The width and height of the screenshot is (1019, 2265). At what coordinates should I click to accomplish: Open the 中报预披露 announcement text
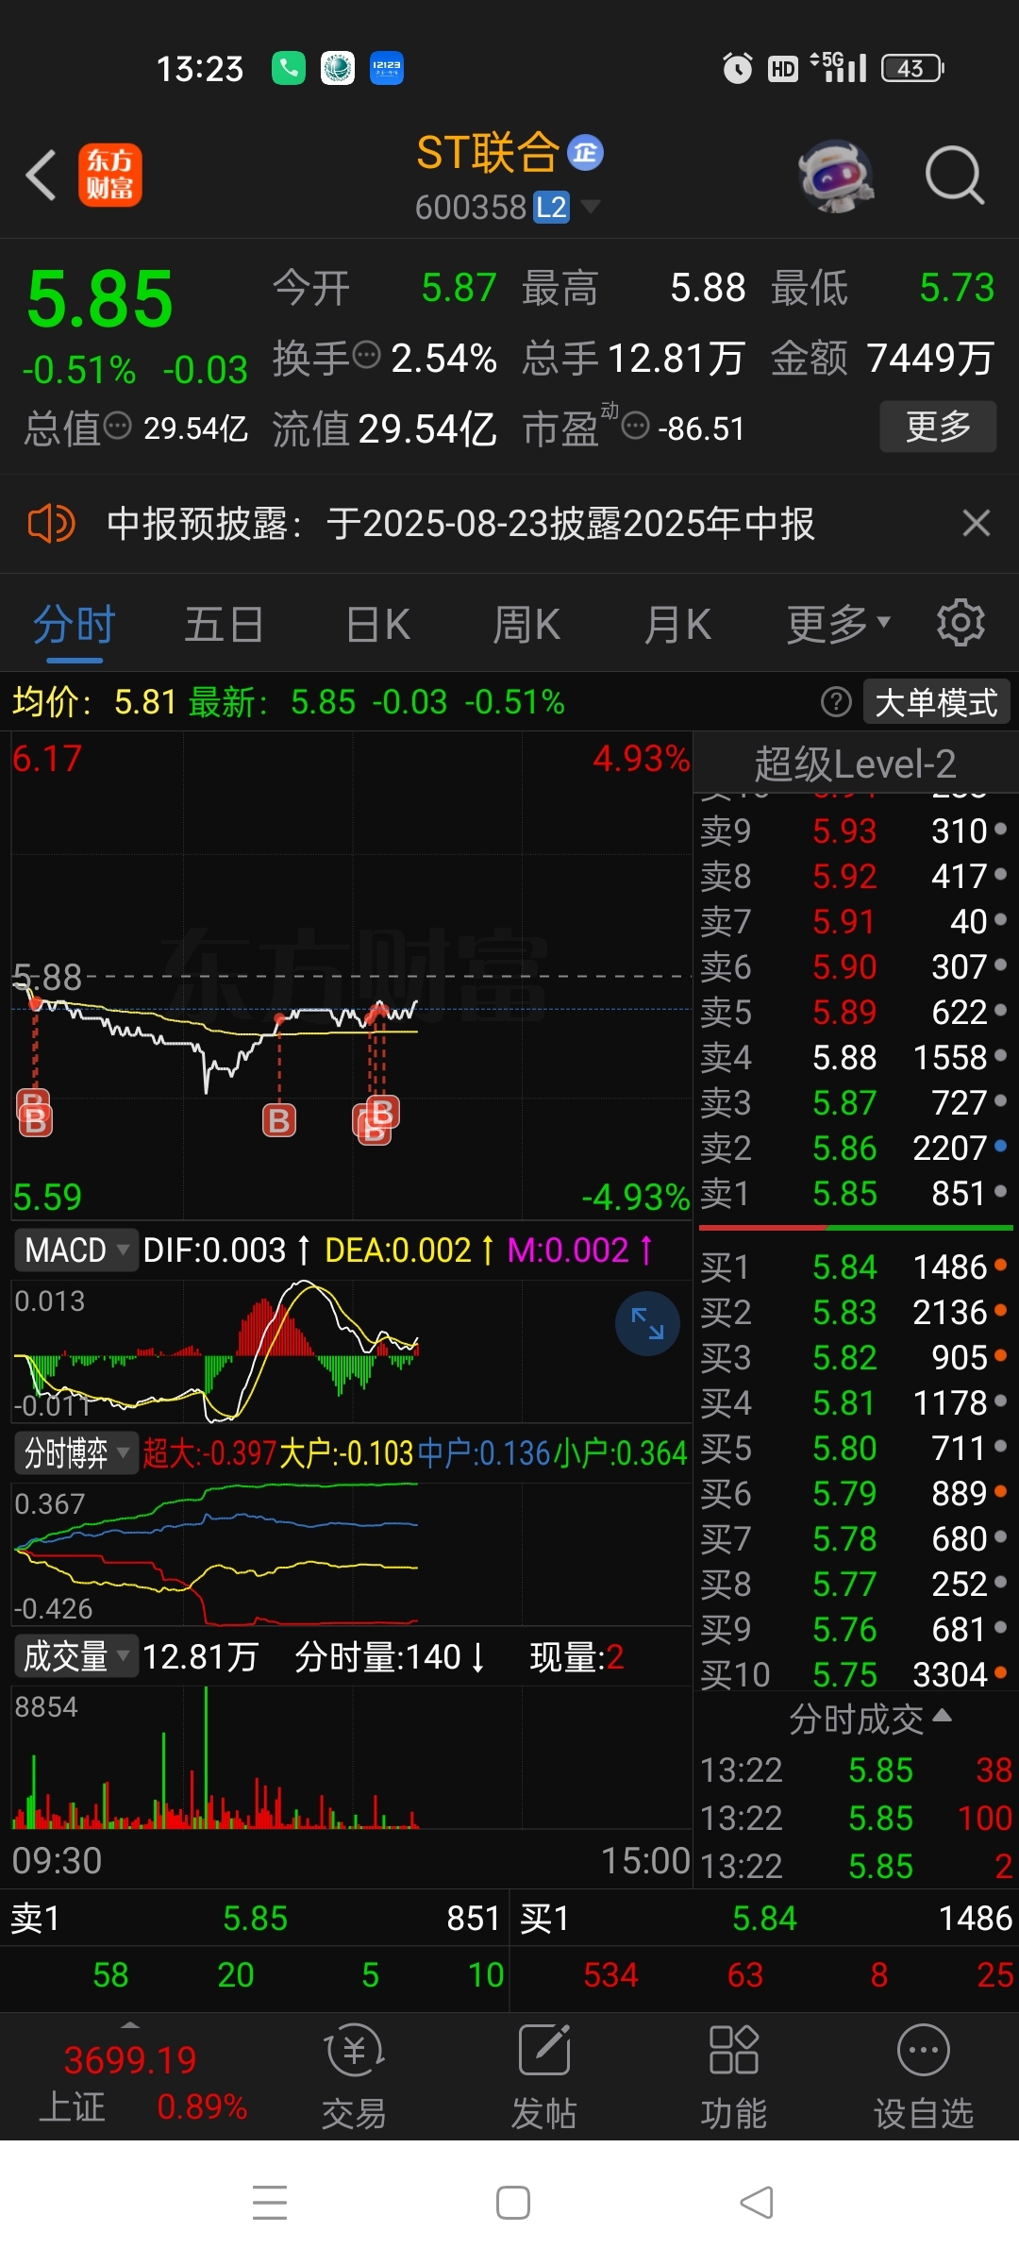(460, 523)
